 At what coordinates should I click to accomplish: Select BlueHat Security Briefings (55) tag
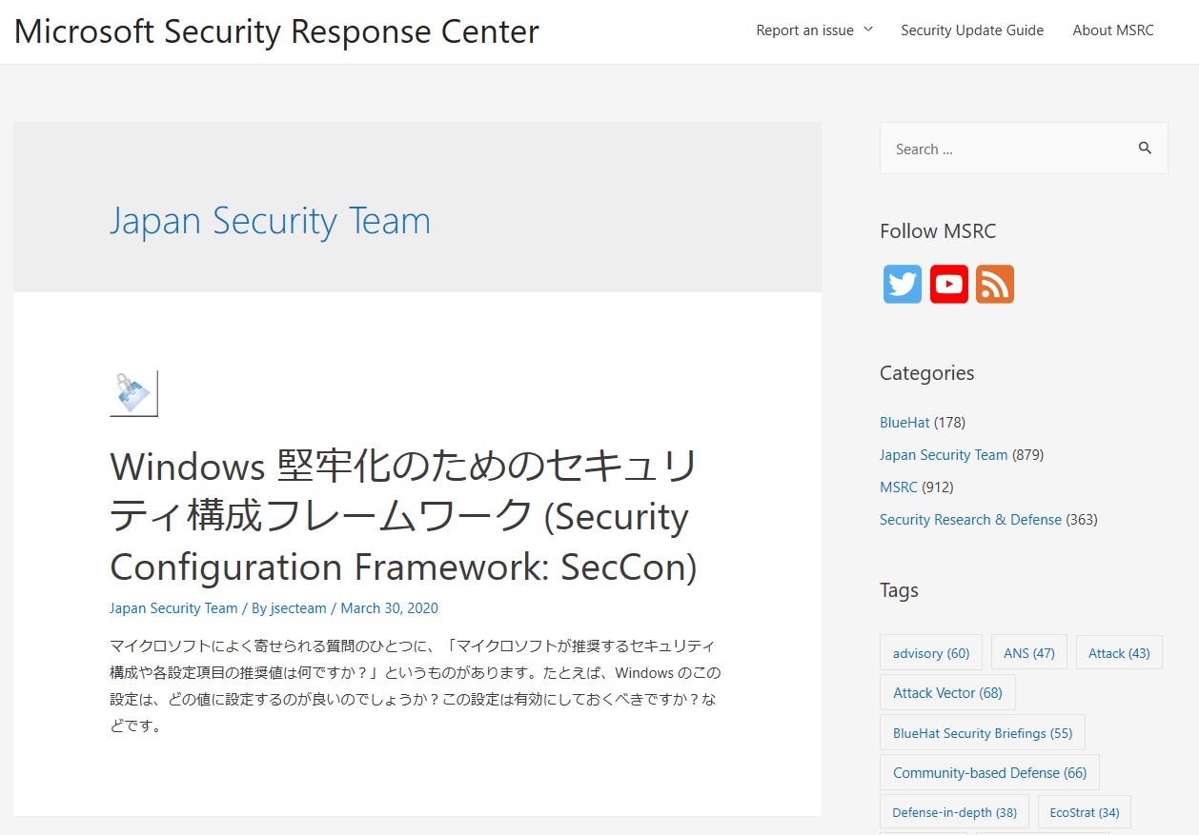coord(983,733)
